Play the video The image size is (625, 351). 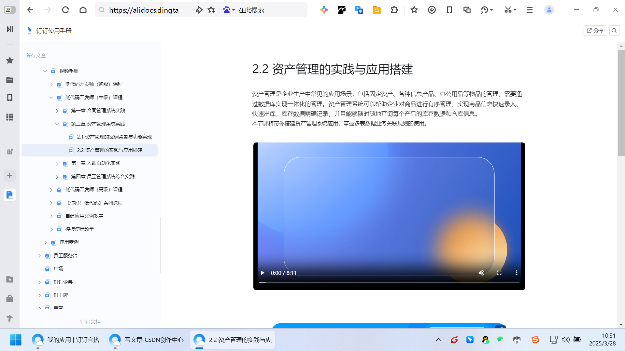263,273
